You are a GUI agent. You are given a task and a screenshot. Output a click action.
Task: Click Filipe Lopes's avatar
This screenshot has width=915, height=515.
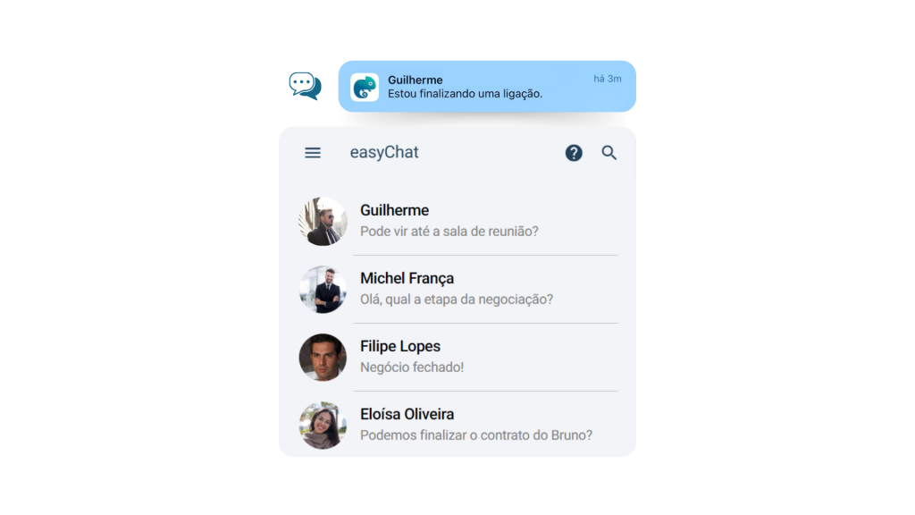tap(323, 358)
